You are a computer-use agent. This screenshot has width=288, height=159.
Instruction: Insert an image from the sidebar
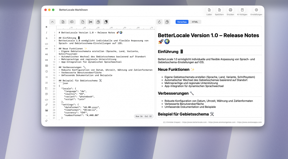[46, 110]
